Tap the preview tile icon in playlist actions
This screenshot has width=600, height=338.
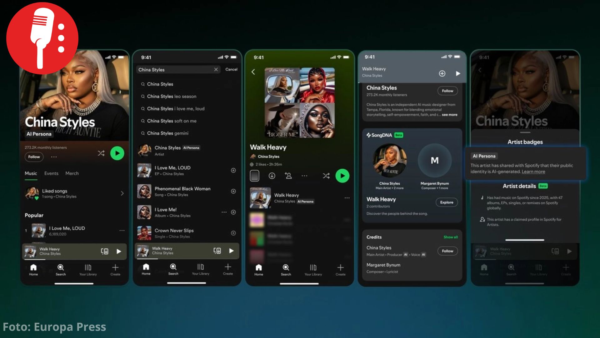pyautogui.click(x=255, y=176)
